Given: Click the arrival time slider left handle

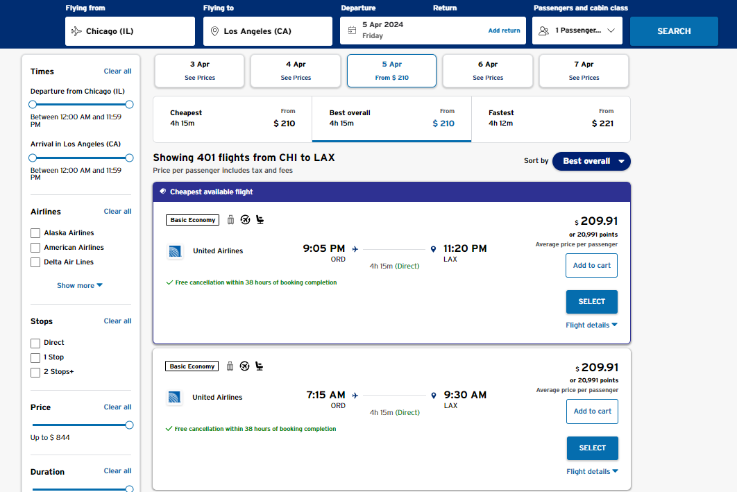Looking at the screenshot, I should [33, 158].
